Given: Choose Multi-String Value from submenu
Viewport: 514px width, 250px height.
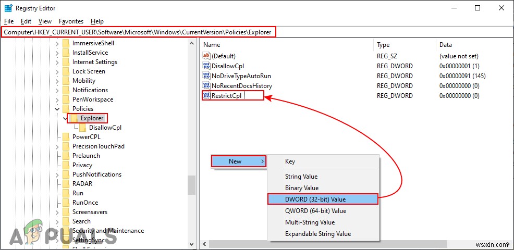Looking at the screenshot, I should [323, 222].
